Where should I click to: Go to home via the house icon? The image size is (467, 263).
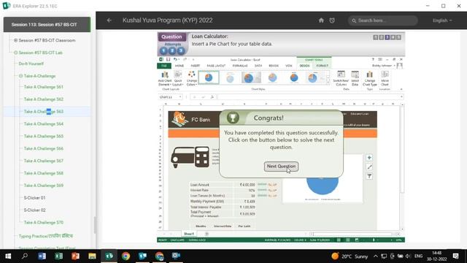321,20
